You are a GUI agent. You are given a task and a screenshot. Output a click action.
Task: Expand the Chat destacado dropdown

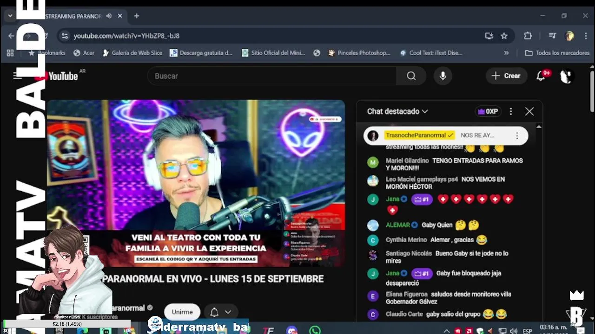point(397,111)
